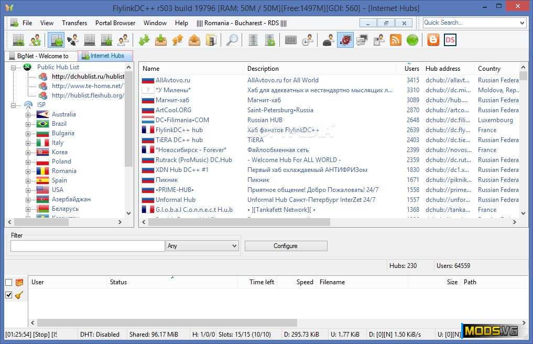Expand the Australia node in ISP tree
This screenshot has height=344, width=533.
pyautogui.click(x=28, y=114)
